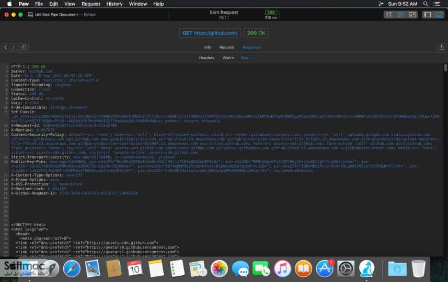Viewport: 448px width, 282px height.
Task: Switch to the Info tab
Action: (208, 48)
